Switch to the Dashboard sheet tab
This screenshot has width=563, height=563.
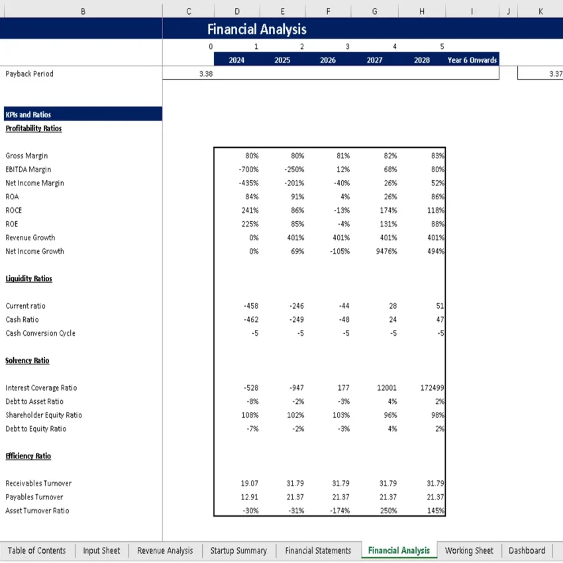coord(527,550)
